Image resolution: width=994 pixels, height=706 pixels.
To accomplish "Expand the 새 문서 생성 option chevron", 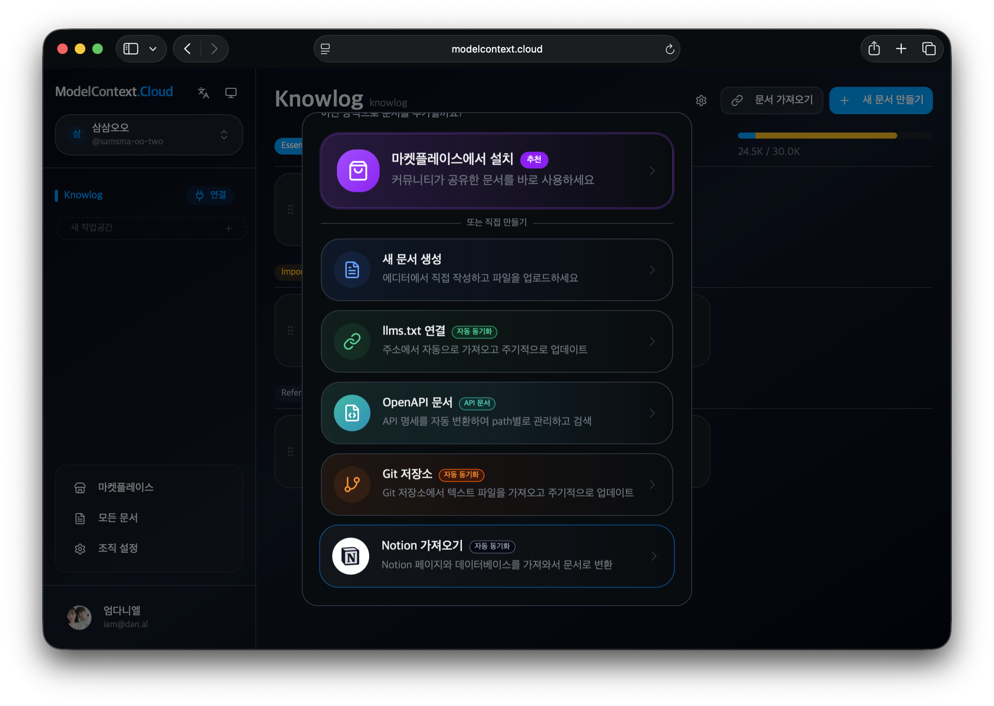I will [x=652, y=270].
